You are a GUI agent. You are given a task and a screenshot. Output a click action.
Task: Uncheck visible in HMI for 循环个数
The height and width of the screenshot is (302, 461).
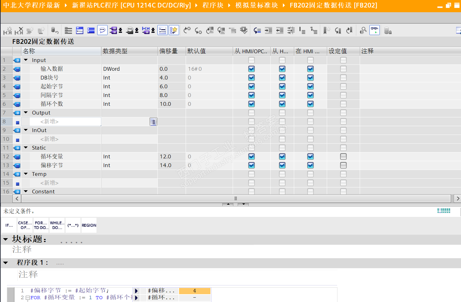coord(310,104)
